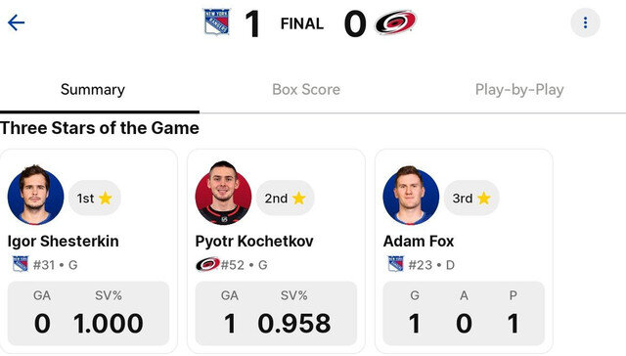Open Igor Shesterkin's player name link

tap(63, 241)
